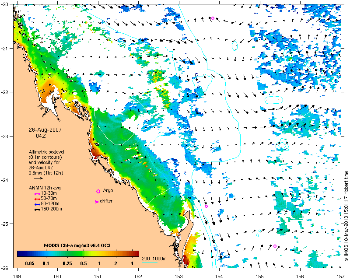Image resolution: width=350 pixels, height=280 pixels.
Task: Click the 150-200m black arrow legend icon
Action: click(x=37, y=210)
